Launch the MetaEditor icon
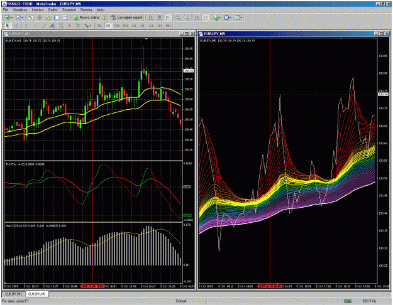 pos(104,18)
